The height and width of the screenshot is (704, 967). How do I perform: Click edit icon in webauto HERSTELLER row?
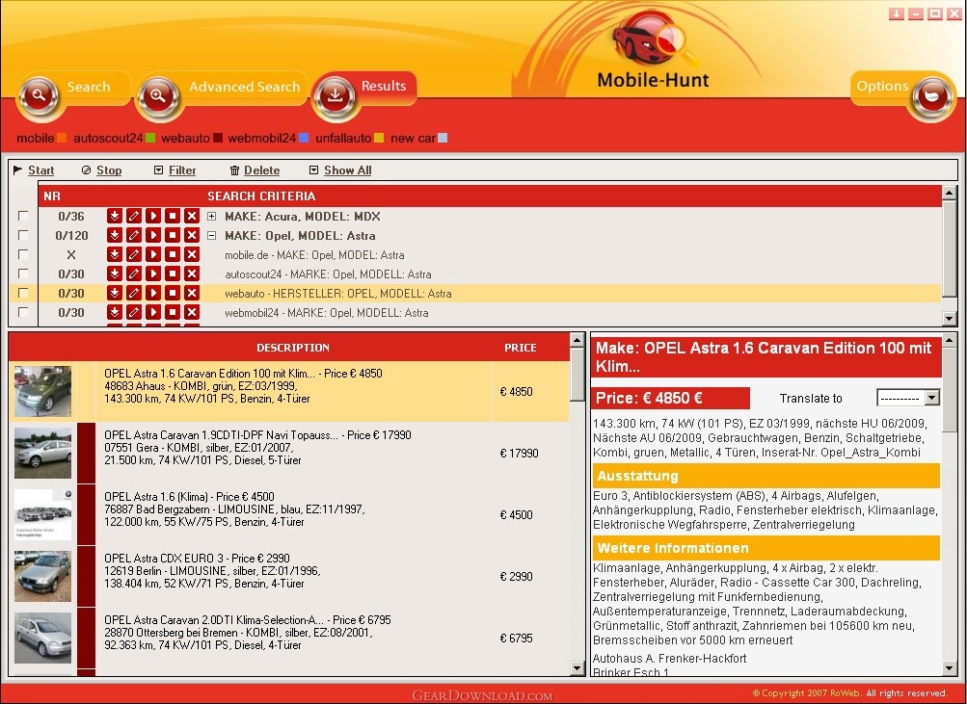(133, 293)
